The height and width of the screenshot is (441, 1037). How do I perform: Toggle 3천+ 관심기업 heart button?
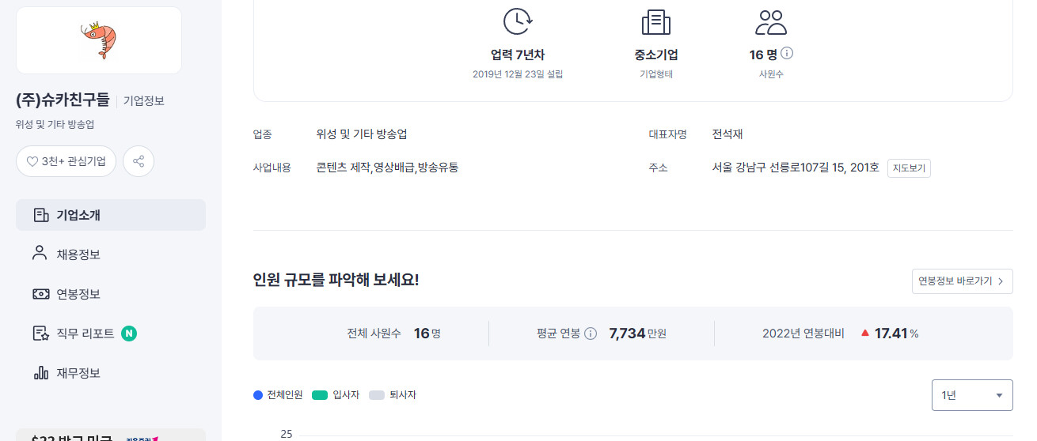tap(66, 161)
